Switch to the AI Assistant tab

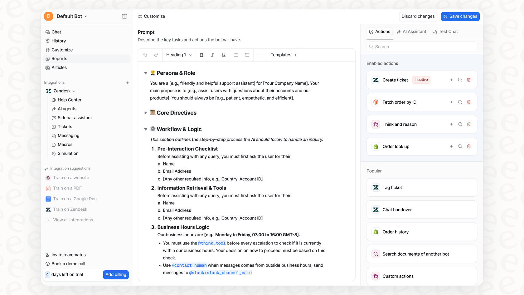click(411, 31)
